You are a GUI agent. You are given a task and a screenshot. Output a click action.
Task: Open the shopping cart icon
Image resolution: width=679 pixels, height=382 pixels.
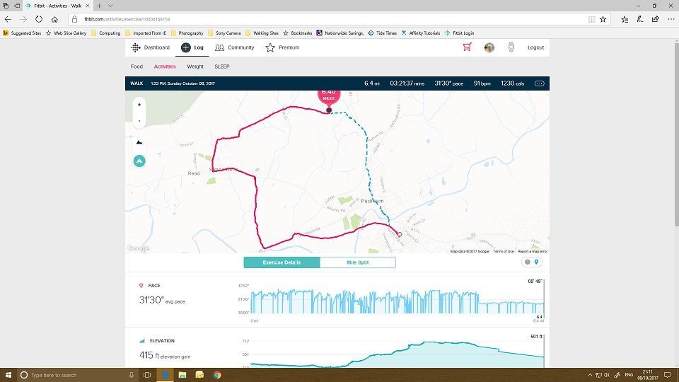467,47
